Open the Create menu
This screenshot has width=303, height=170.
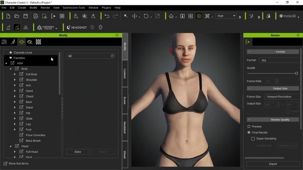[22, 8]
